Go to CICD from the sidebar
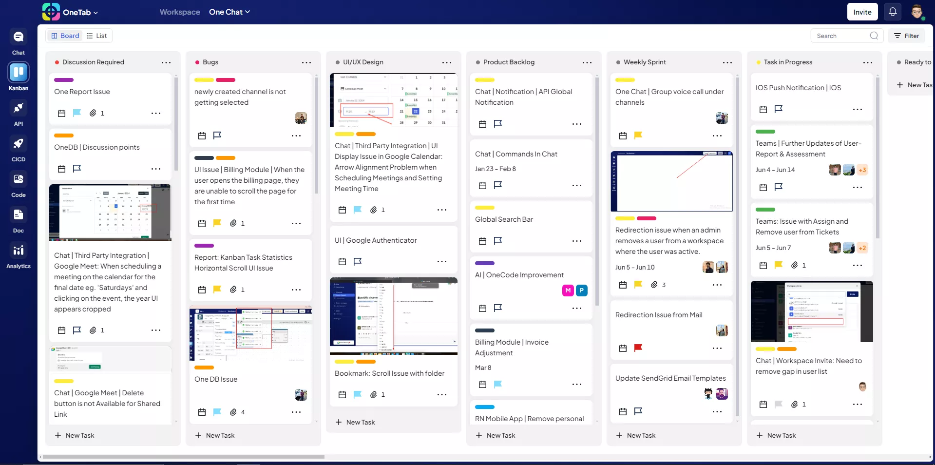The width and height of the screenshot is (935, 465). tap(18, 144)
